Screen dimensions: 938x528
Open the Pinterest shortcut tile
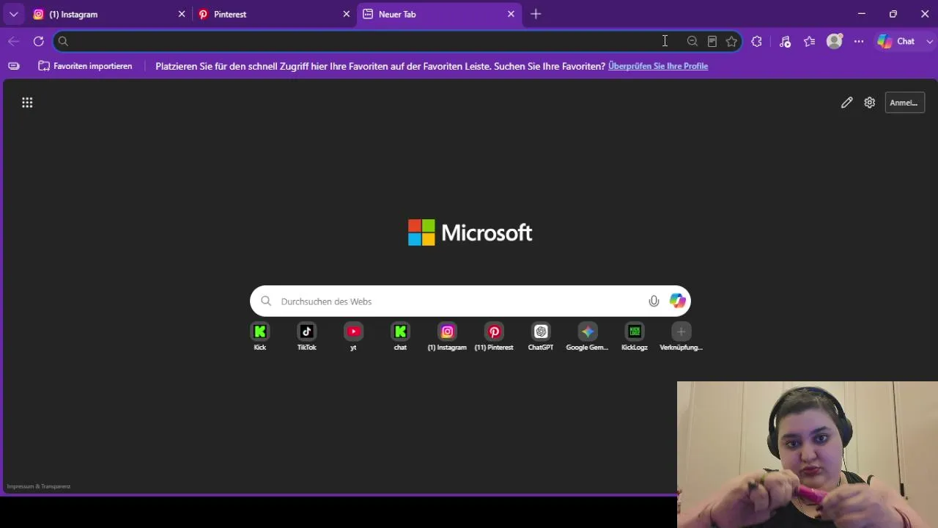pyautogui.click(x=494, y=337)
